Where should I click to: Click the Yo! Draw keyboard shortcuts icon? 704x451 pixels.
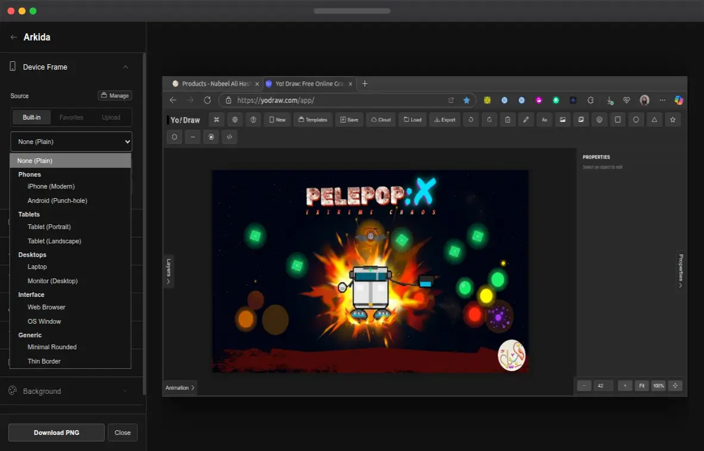coord(216,120)
